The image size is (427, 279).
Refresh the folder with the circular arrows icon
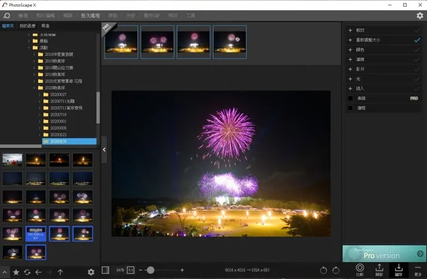point(27,272)
